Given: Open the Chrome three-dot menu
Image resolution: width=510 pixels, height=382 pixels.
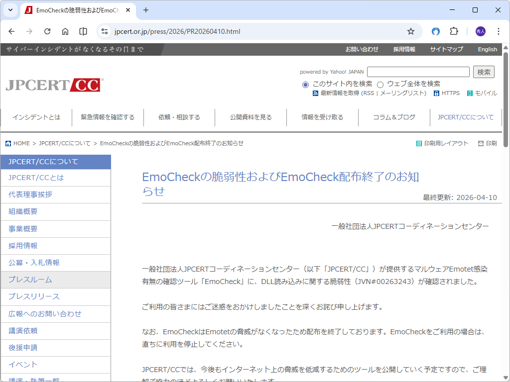Looking at the screenshot, I should tap(499, 31).
